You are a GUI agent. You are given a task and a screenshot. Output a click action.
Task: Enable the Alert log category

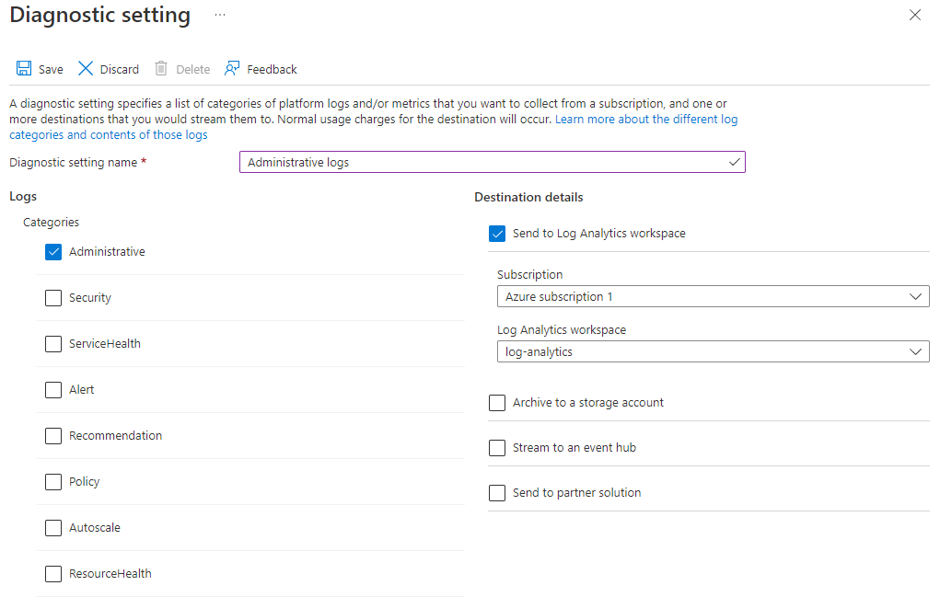tap(53, 389)
